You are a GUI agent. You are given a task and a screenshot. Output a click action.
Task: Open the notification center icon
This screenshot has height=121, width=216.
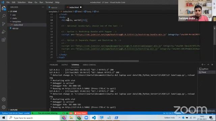point(211,118)
